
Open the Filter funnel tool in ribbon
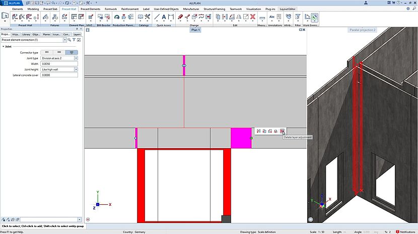298,17
